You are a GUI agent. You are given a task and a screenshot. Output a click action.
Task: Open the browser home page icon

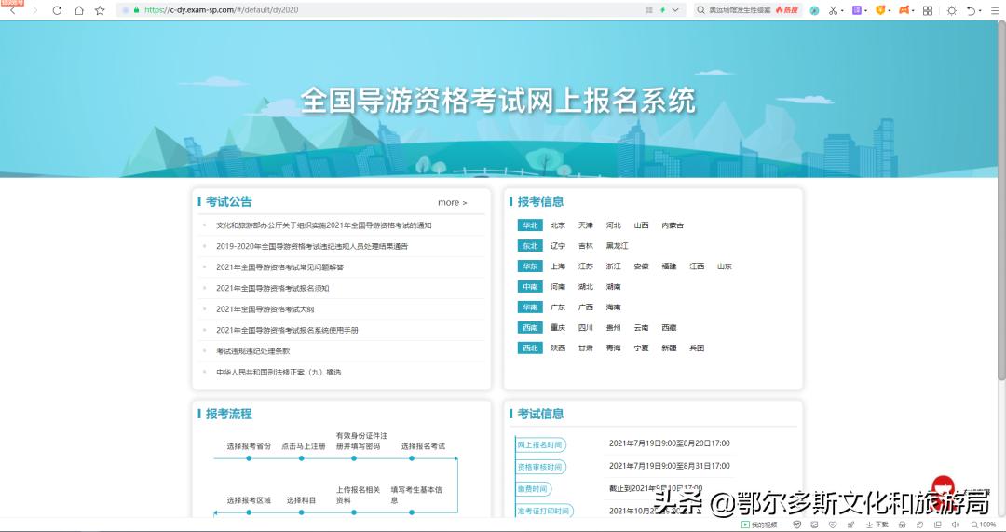click(79, 10)
